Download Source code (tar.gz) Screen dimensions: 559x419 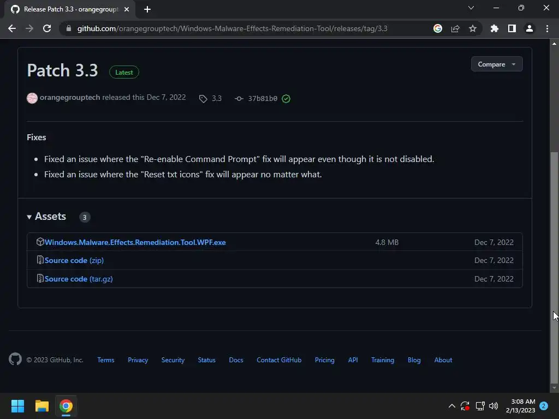(x=79, y=279)
